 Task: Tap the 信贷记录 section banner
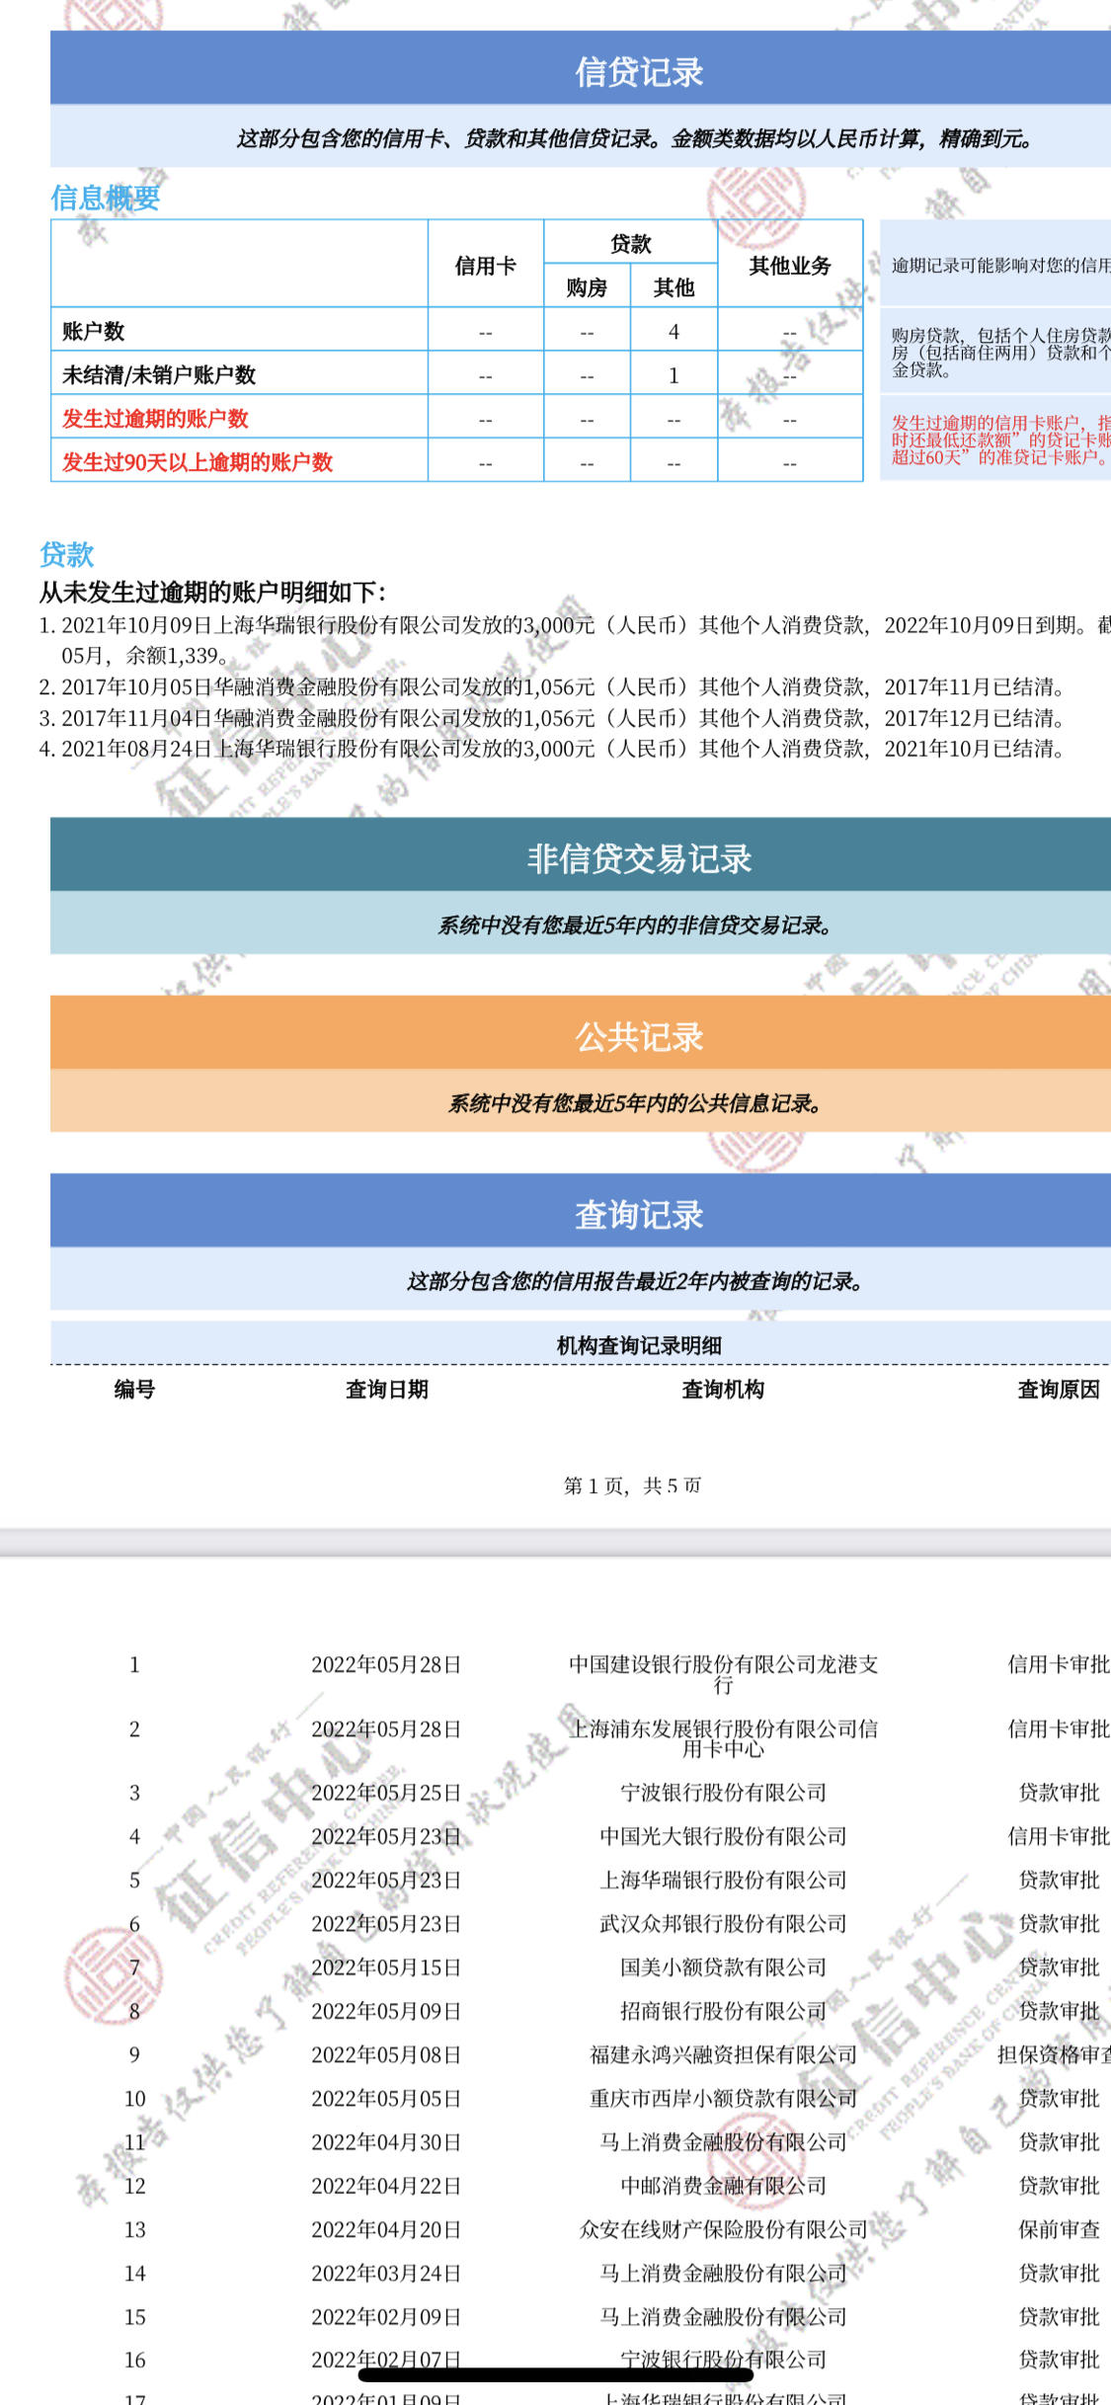tap(581, 69)
